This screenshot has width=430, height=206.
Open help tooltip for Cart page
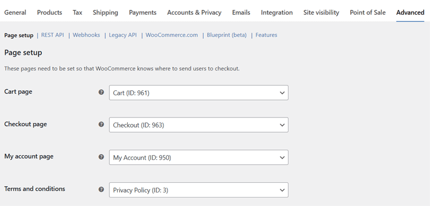[101, 92]
